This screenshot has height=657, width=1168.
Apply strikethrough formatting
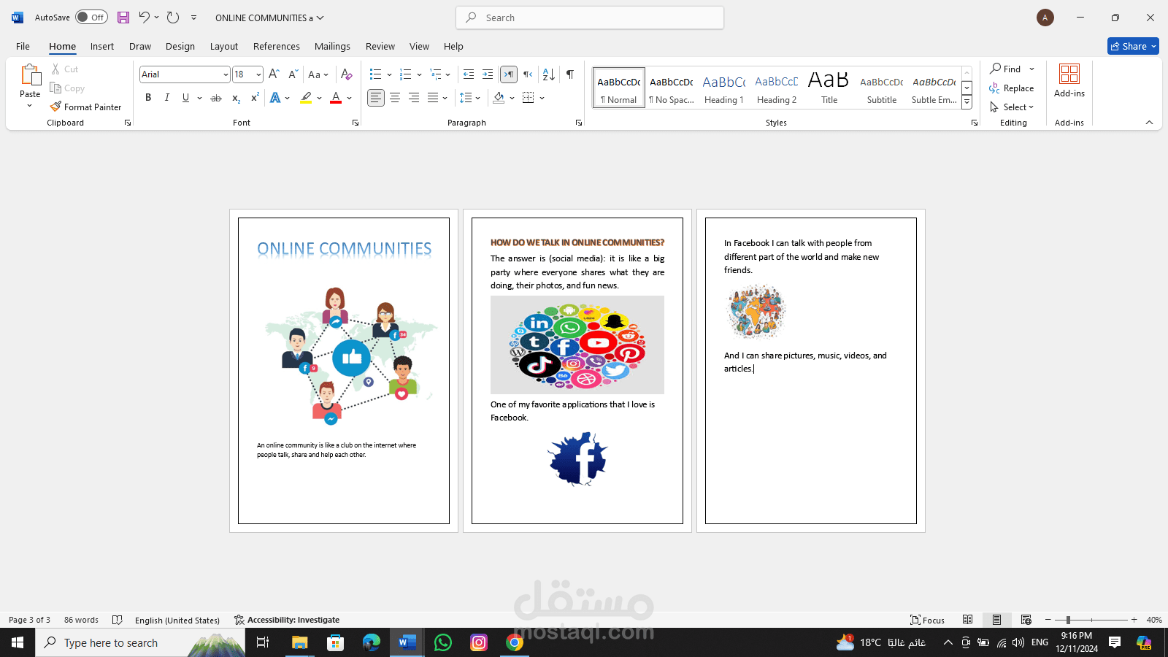click(x=216, y=98)
